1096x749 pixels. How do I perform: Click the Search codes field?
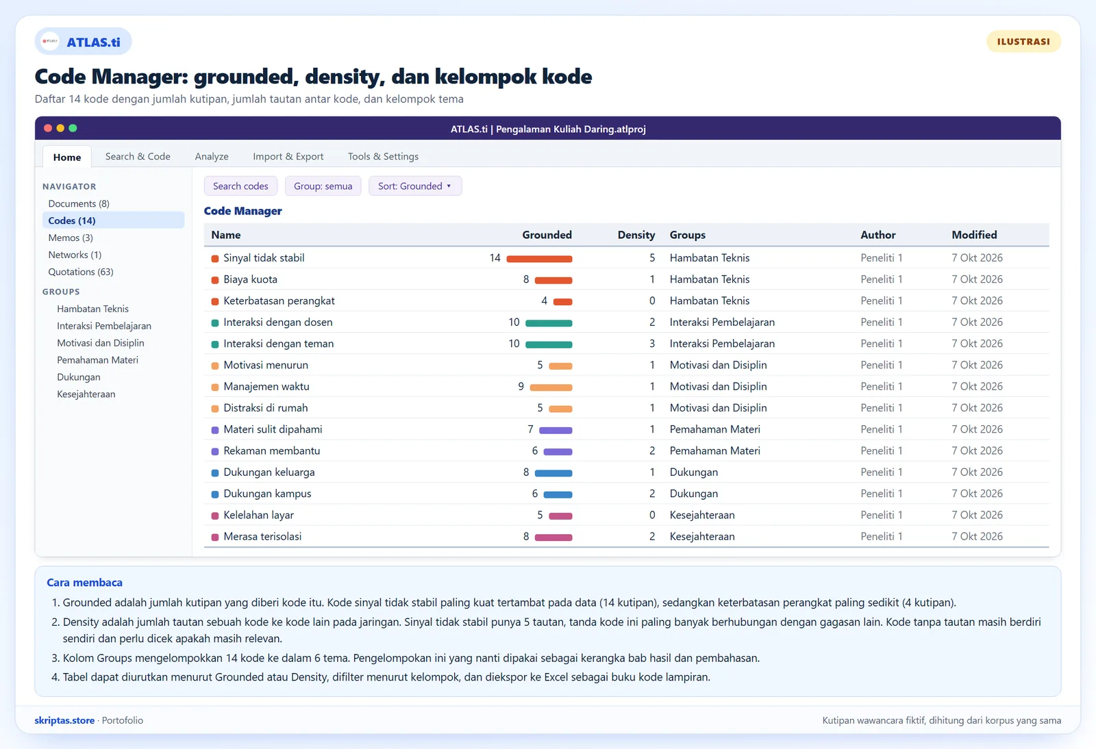click(x=240, y=186)
